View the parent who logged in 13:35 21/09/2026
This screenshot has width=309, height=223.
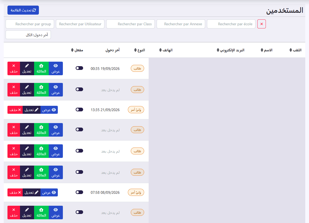pos(49,110)
